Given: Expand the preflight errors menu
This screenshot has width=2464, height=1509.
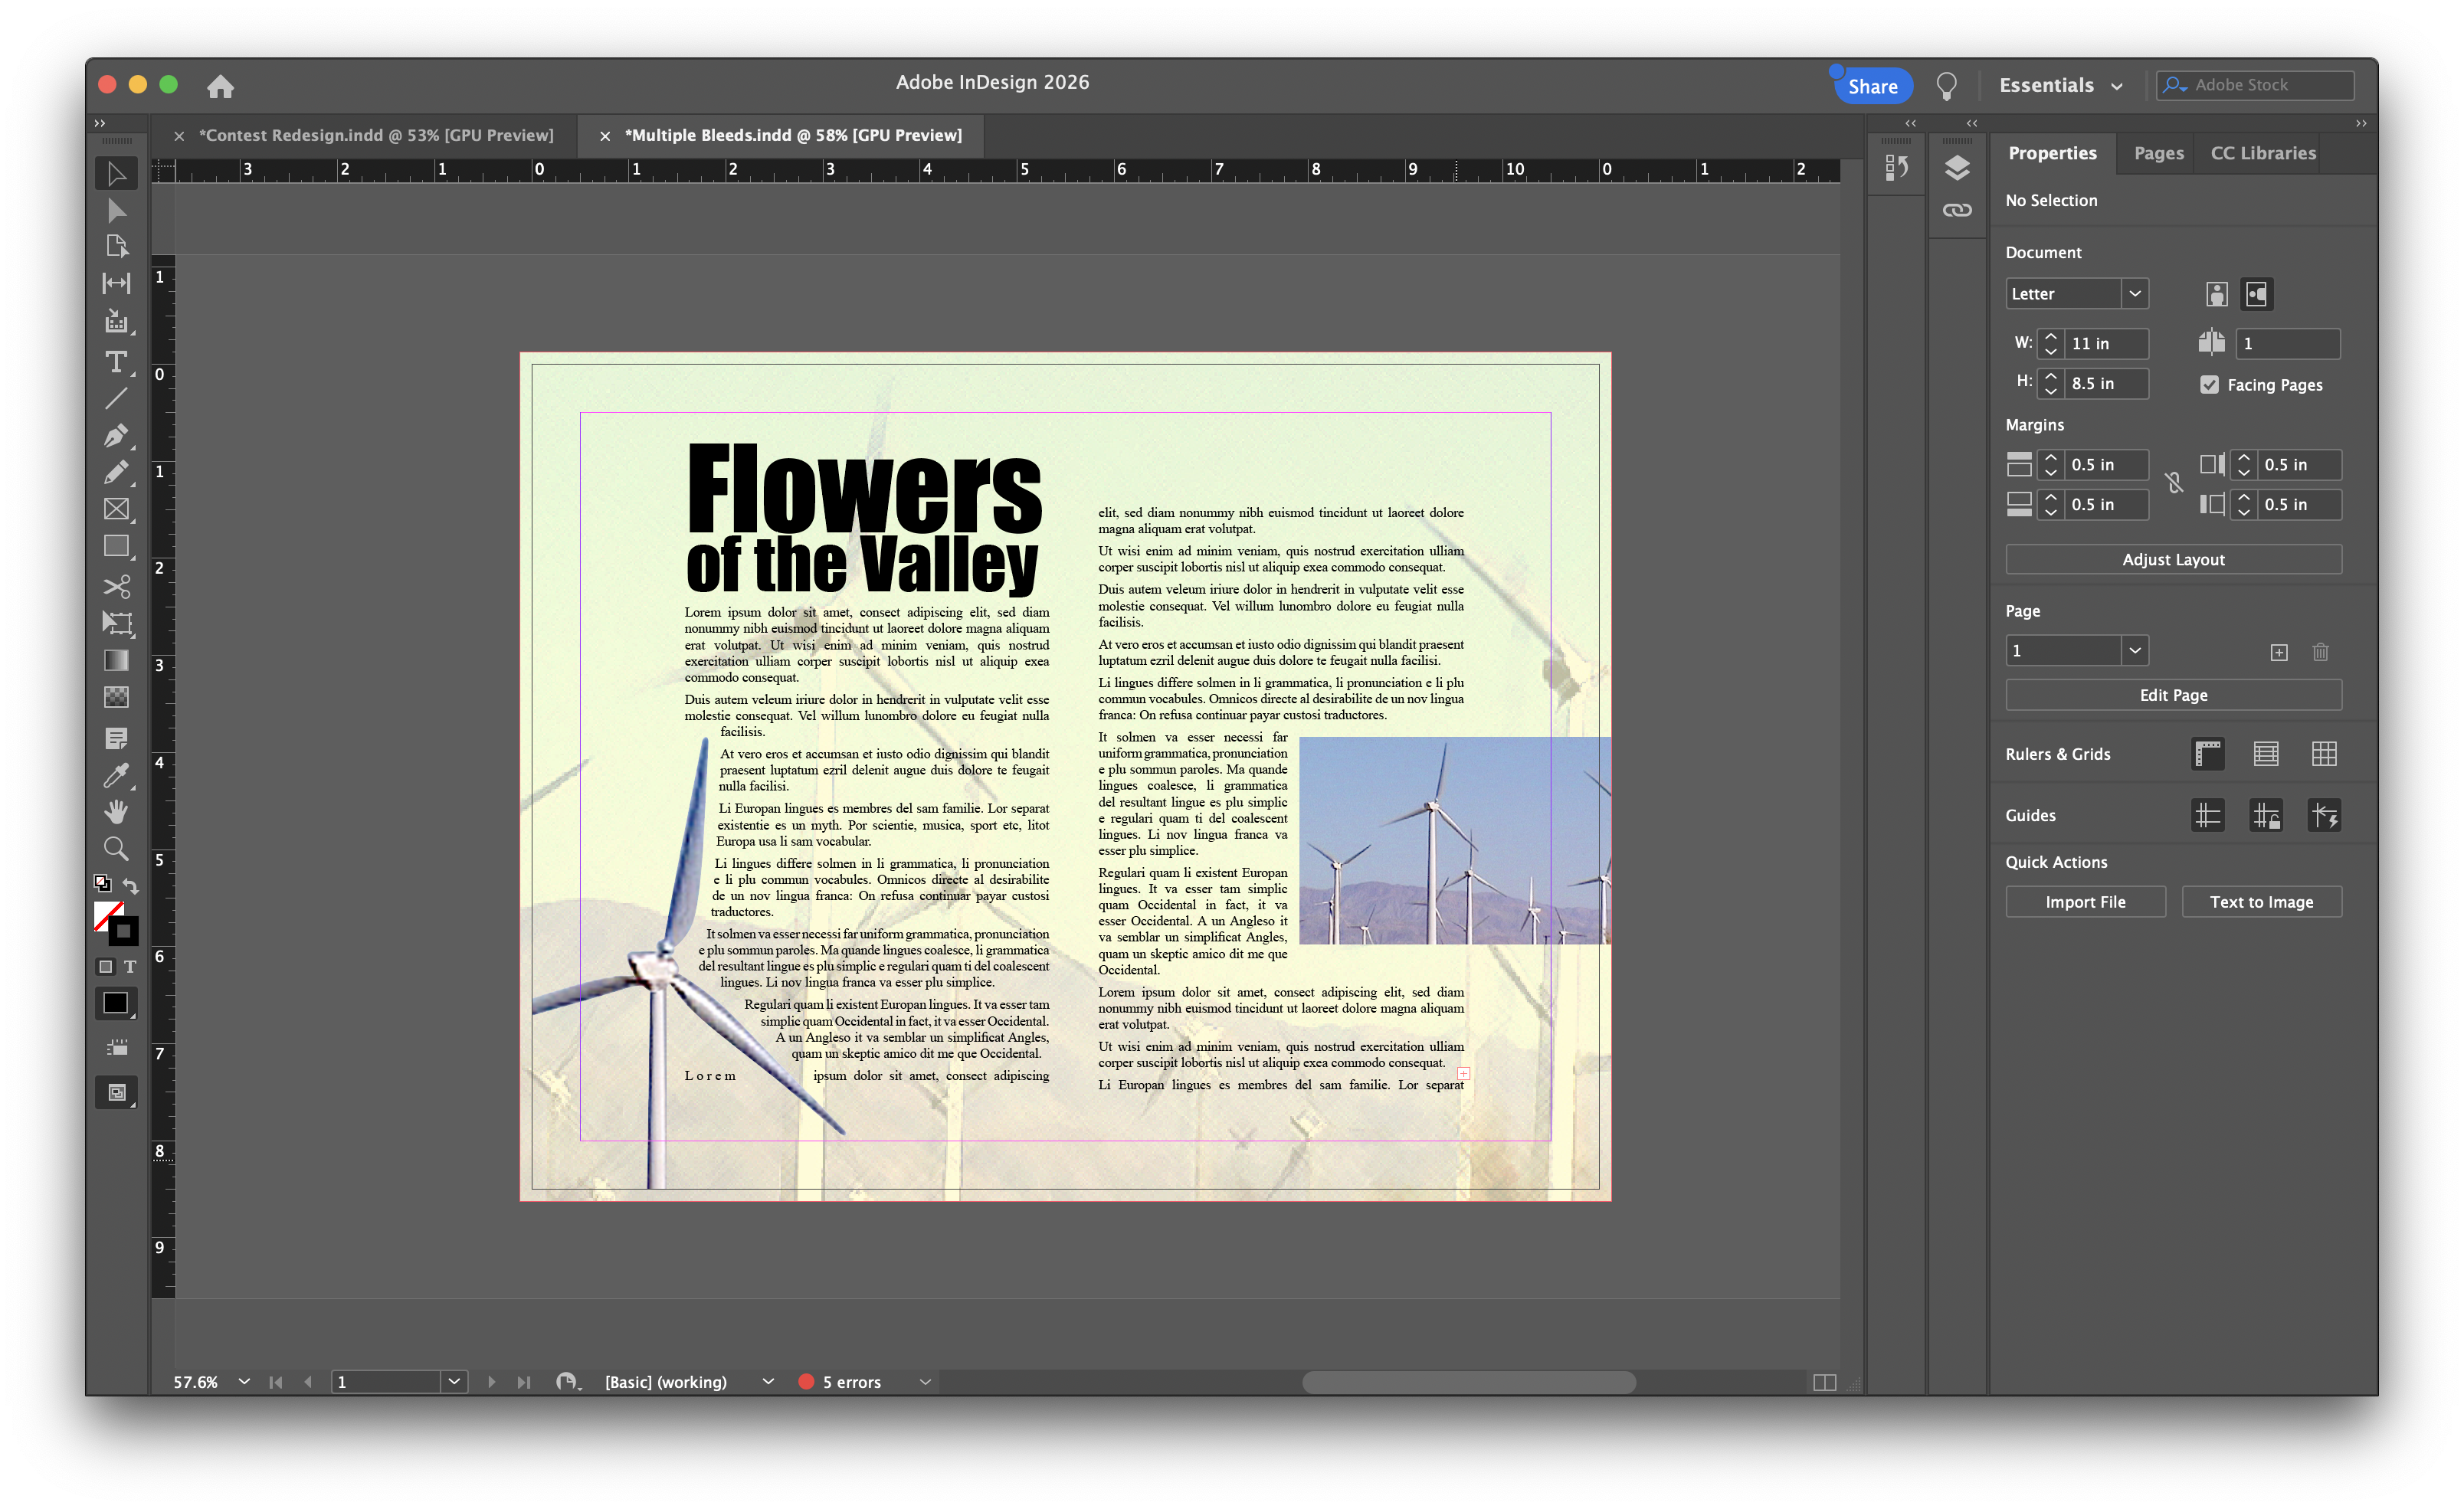Looking at the screenshot, I should (925, 1382).
